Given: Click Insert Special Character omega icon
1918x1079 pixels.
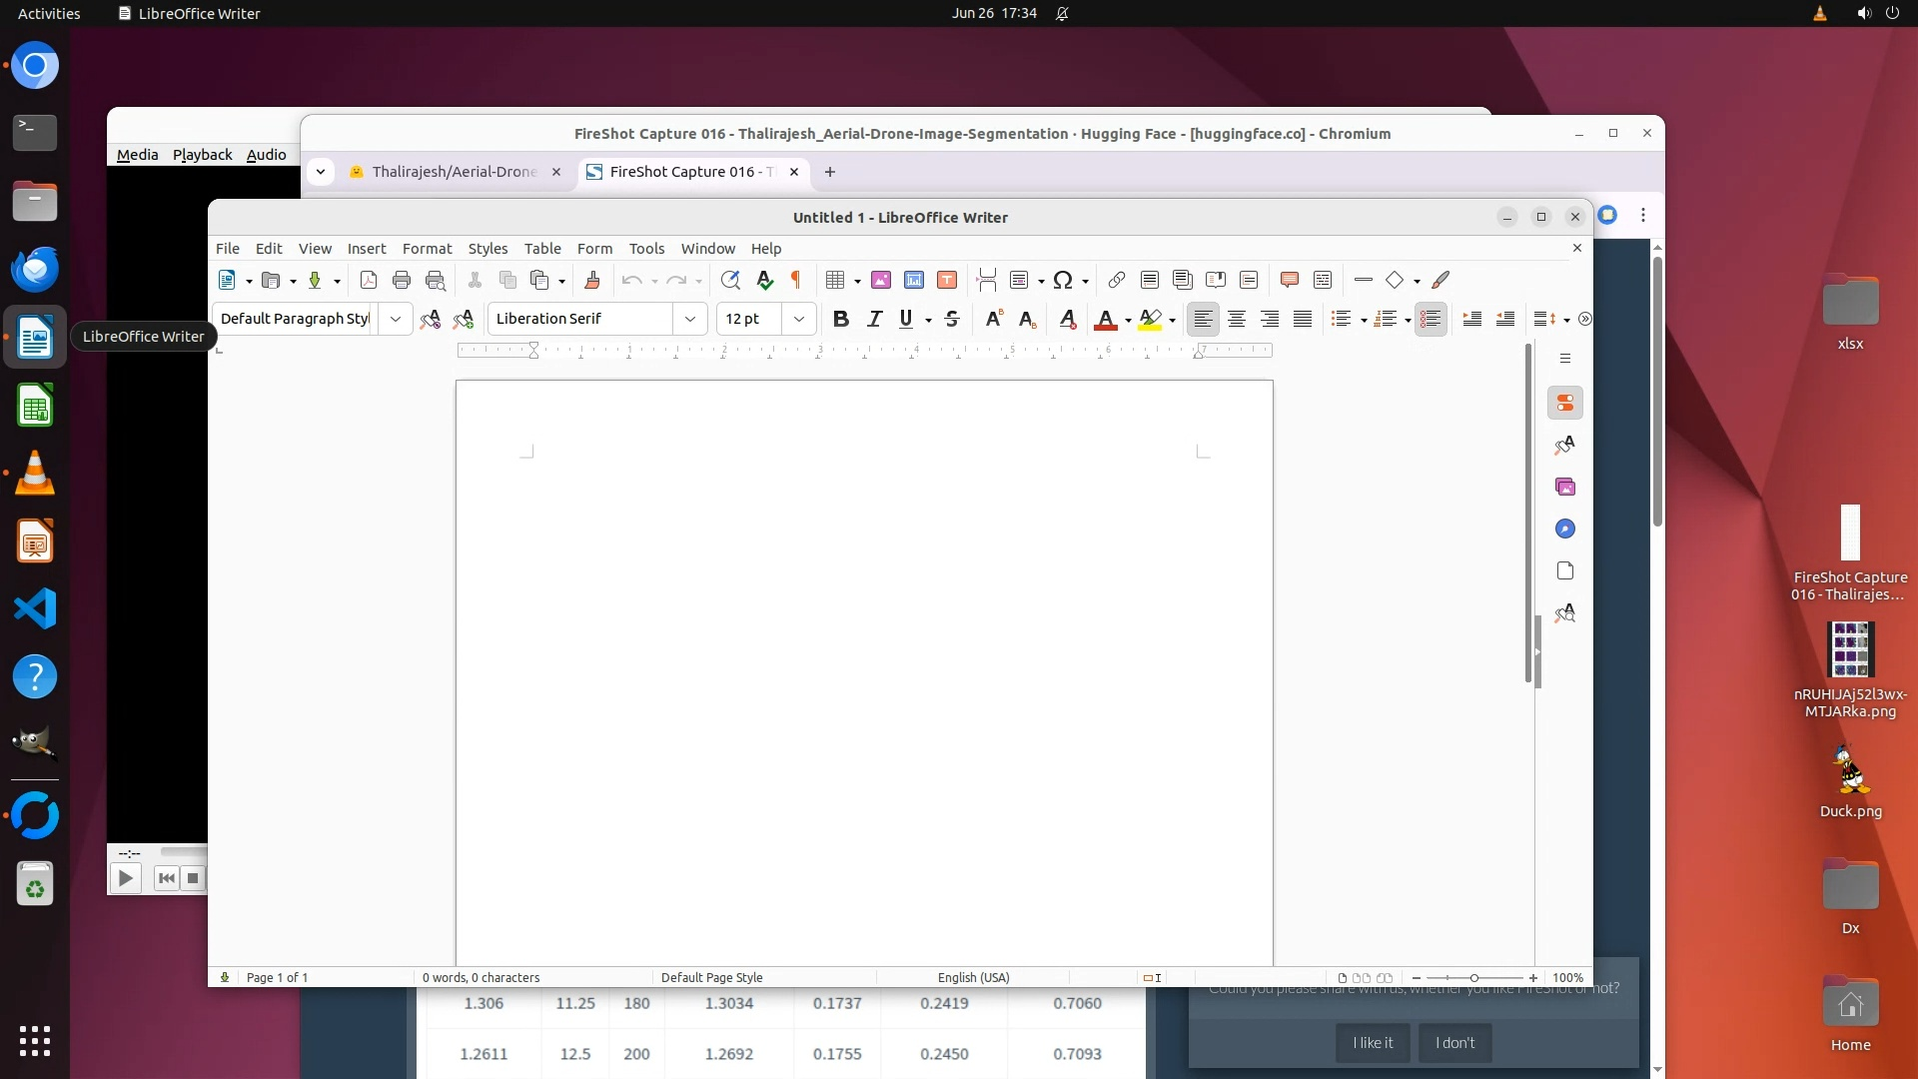Looking at the screenshot, I should [x=1063, y=280].
